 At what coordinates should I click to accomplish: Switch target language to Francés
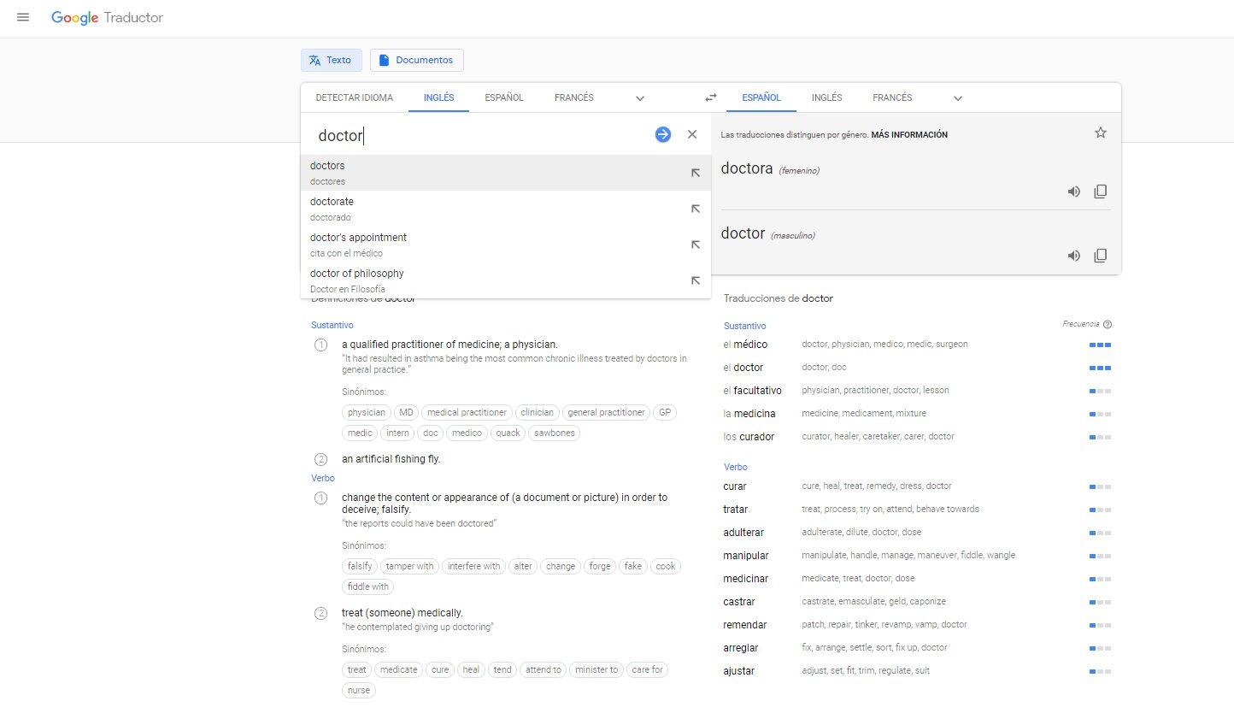point(891,97)
